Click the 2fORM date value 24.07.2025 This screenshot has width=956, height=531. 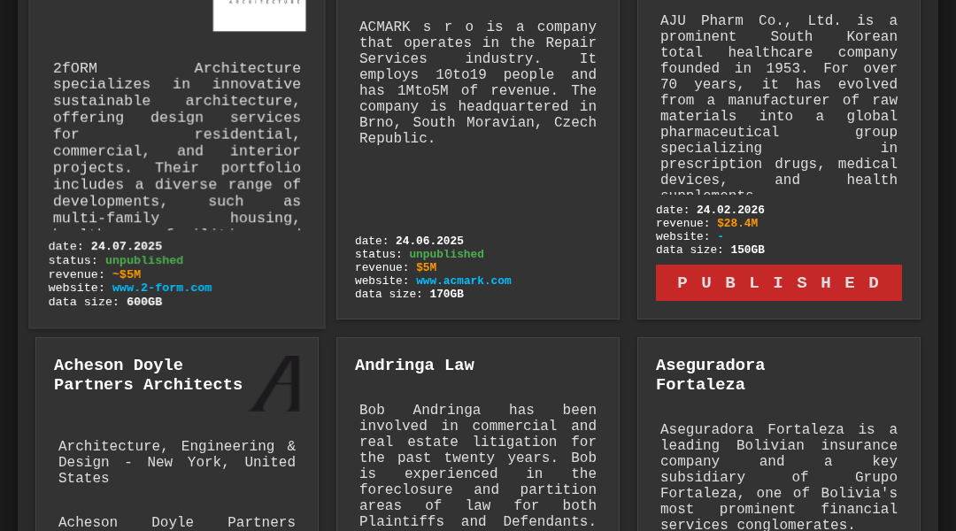127,246
